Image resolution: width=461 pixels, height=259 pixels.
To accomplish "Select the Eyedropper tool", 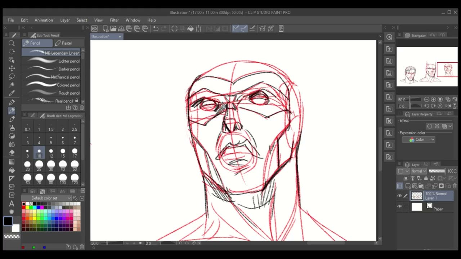I will click(12, 93).
